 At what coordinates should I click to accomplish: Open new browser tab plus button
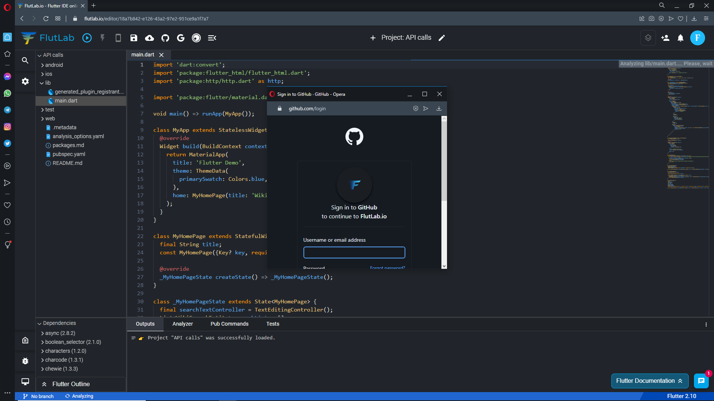(x=94, y=6)
